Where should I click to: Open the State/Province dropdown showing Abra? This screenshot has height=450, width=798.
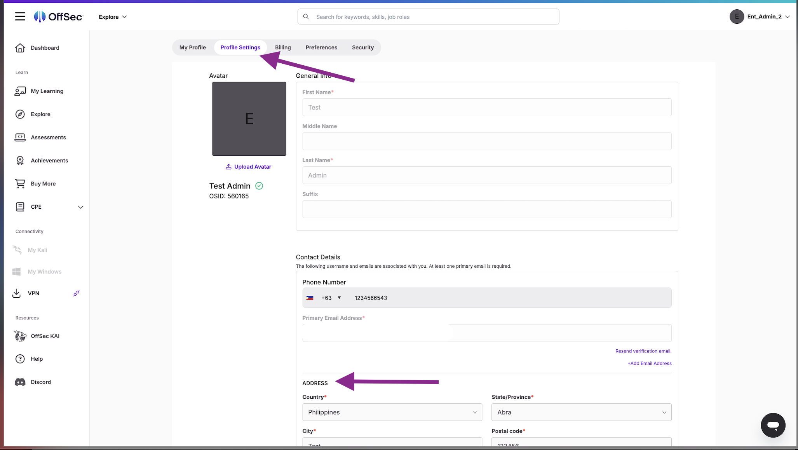[581, 412]
